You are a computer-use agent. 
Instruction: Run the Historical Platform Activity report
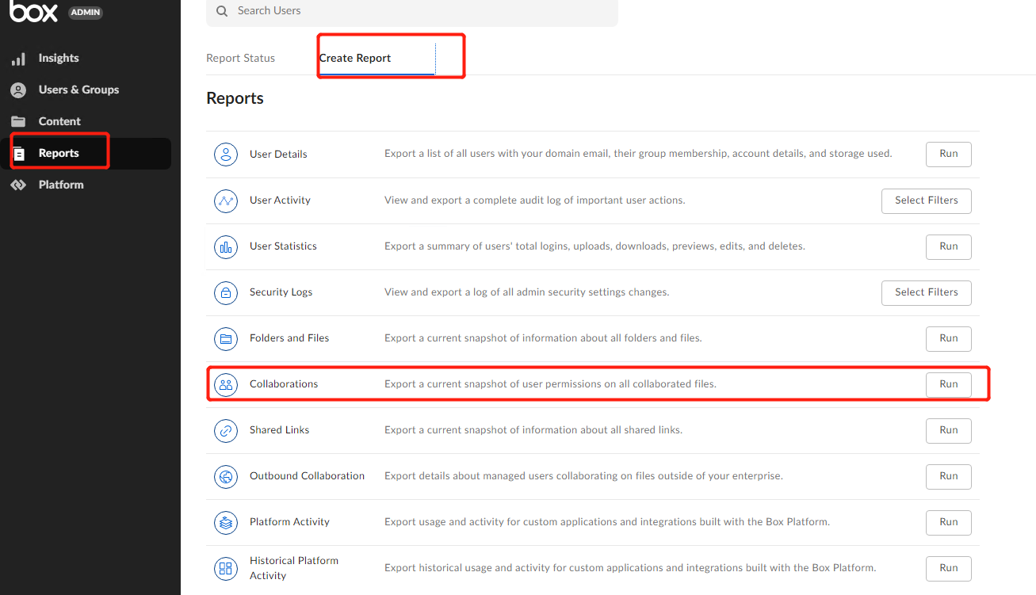(949, 568)
